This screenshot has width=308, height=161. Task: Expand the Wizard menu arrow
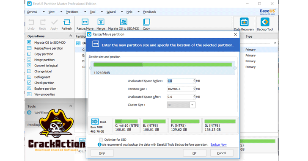tap(121, 12)
